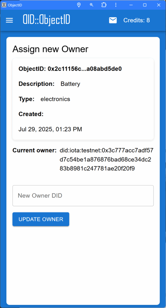Click the Credits: 8 indicator
This screenshot has width=166, height=308.
point(137,20)
